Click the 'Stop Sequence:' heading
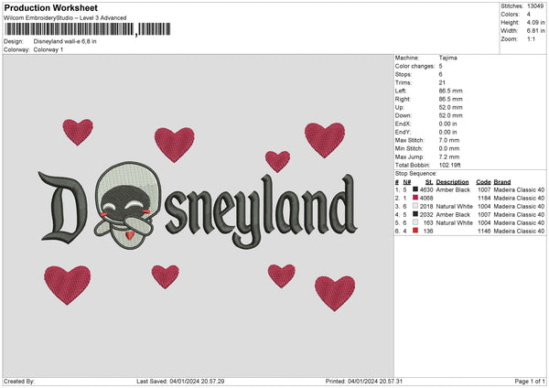 pyautogui.click(x=416, y=173)
